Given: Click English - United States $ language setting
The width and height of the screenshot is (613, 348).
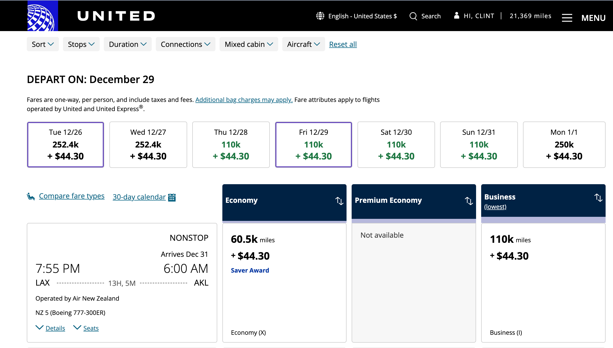Looking at the screenshot, I should [x=362, y=16].
